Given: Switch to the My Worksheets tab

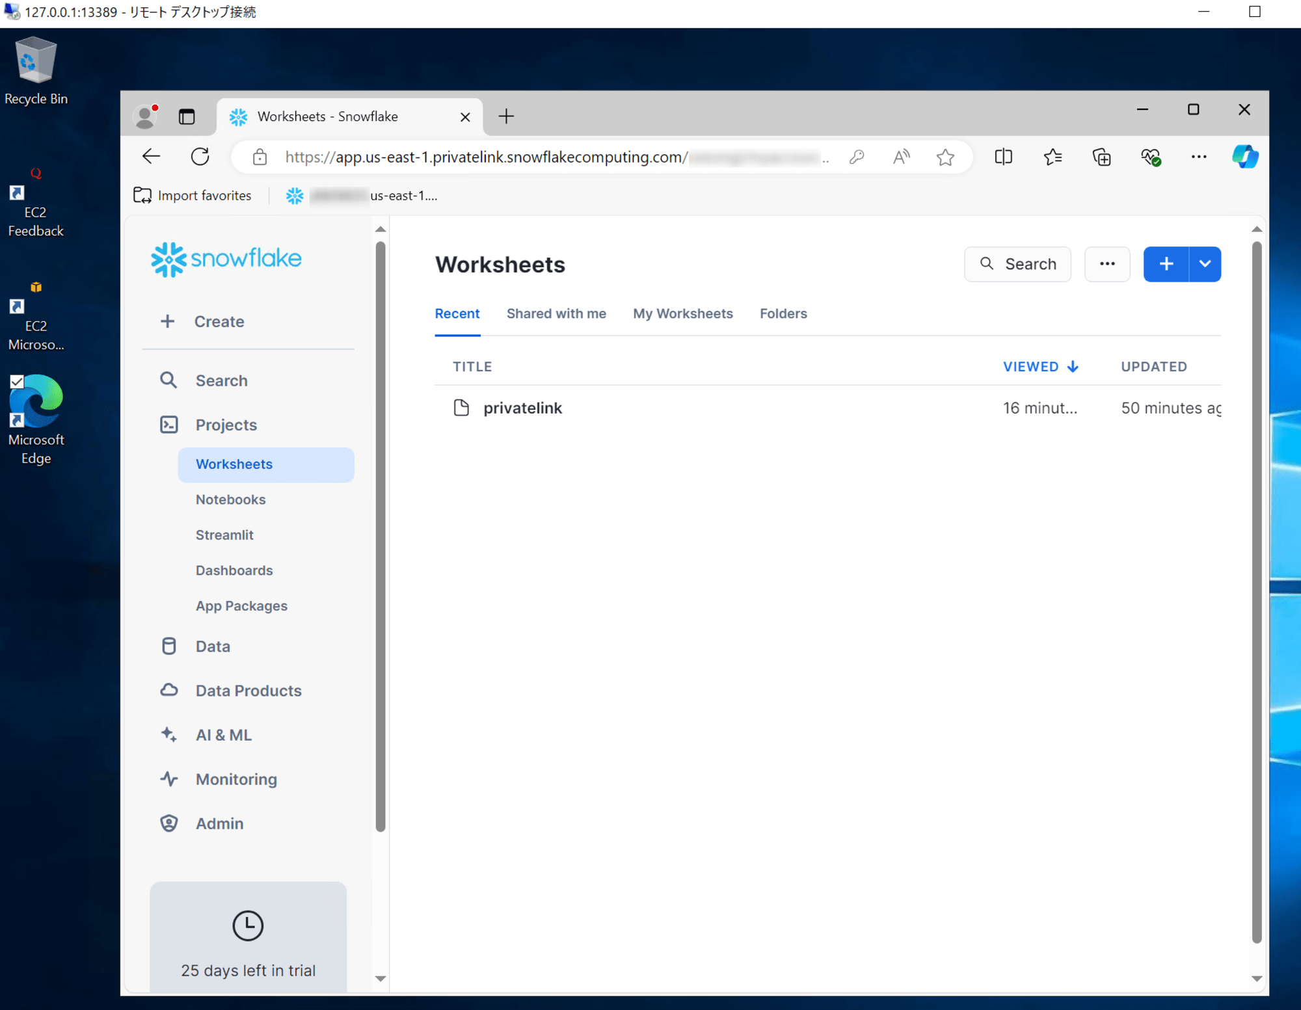Looking at the screenshot, I should tap(683, 313).
